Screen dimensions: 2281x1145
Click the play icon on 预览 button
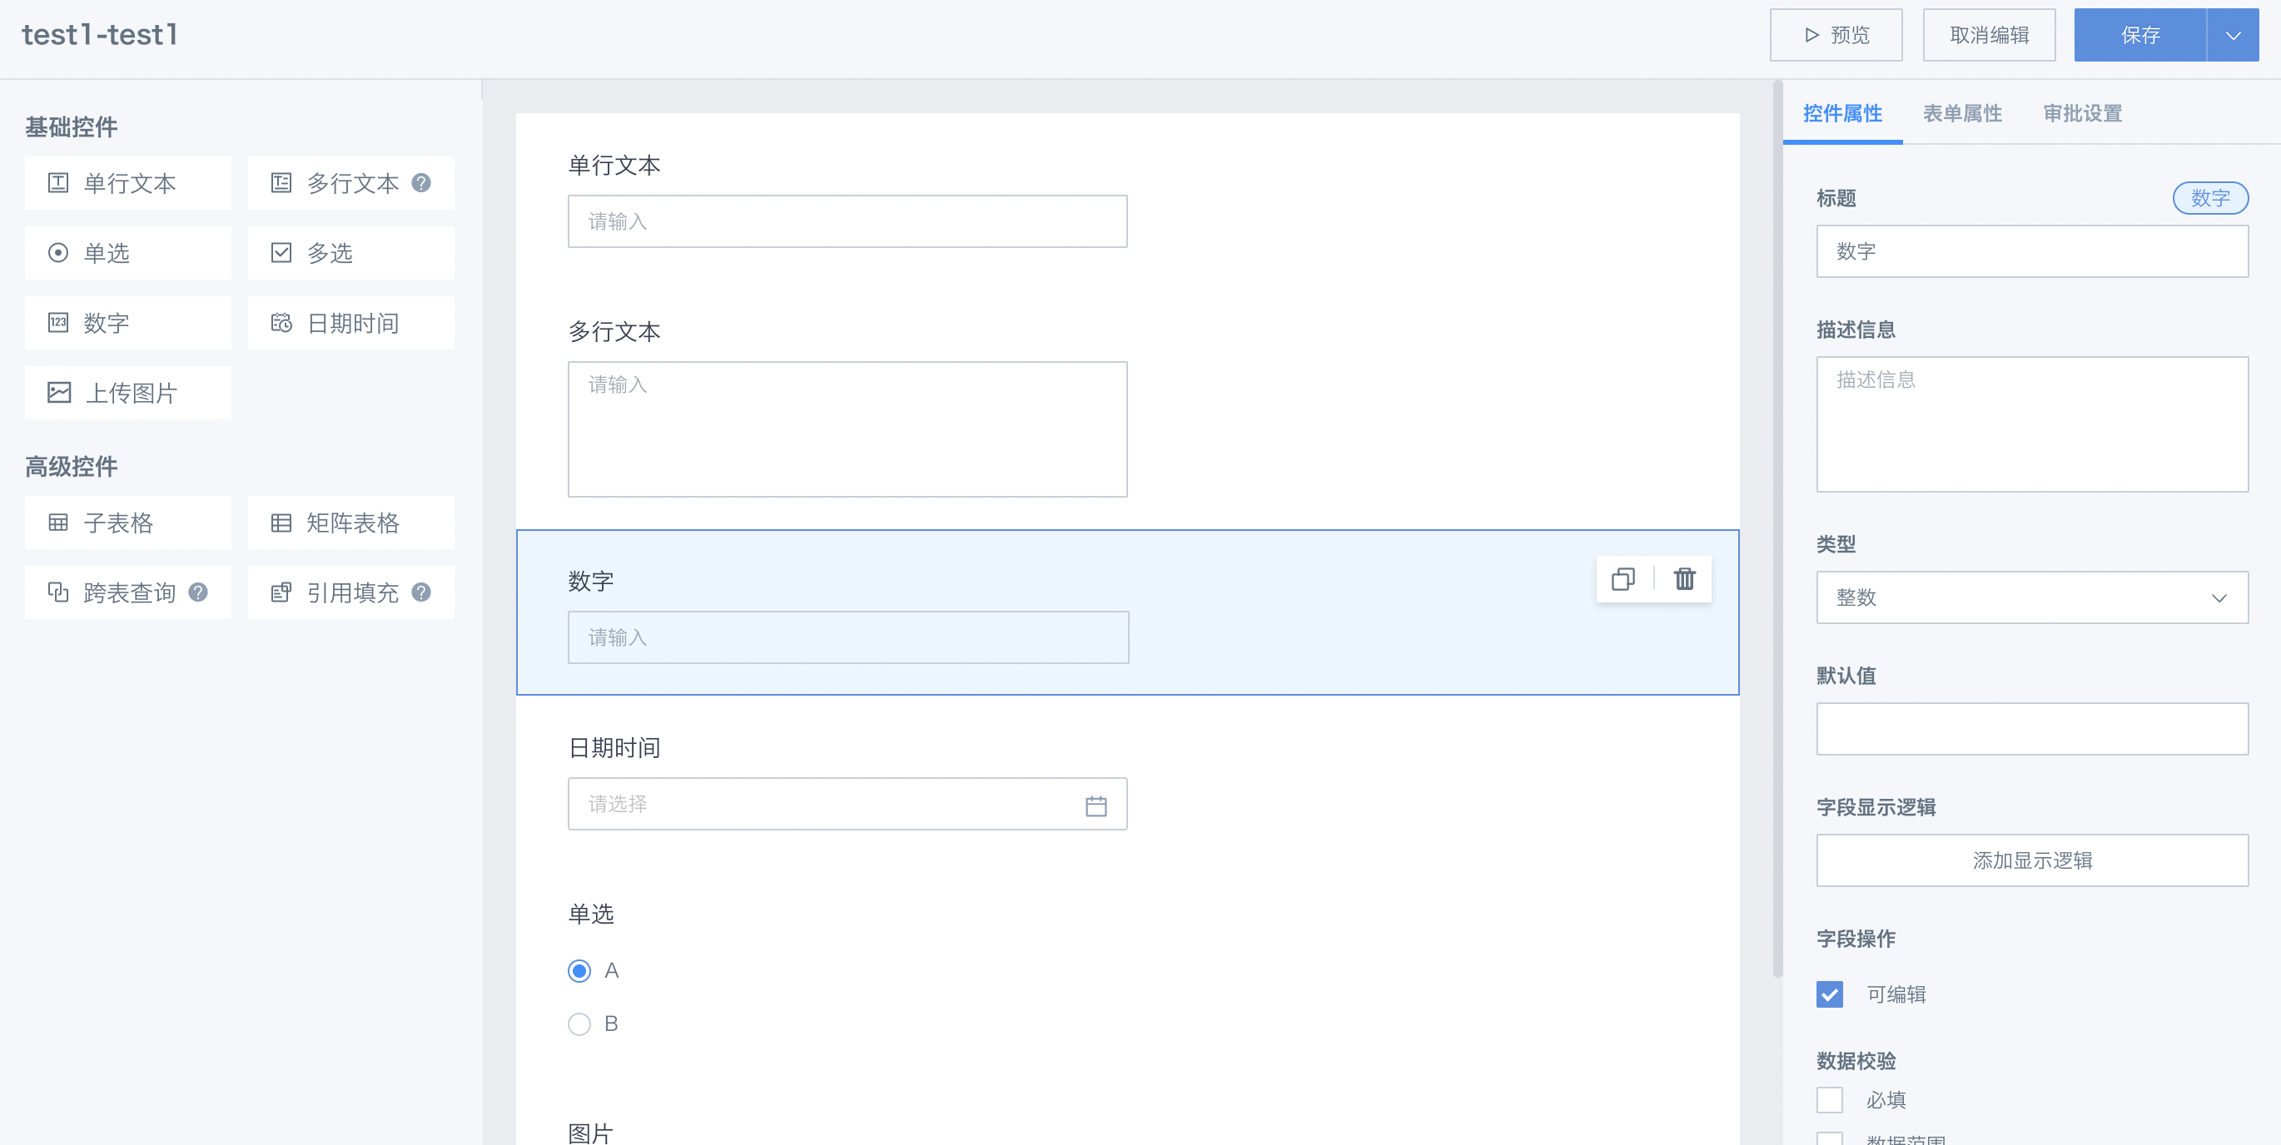coord(1811,36)
